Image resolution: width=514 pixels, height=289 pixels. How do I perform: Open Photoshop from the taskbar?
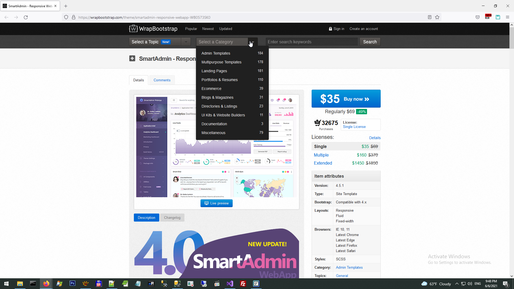pos(72,284)
